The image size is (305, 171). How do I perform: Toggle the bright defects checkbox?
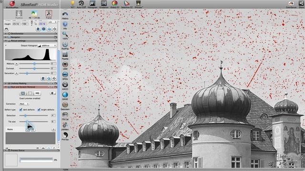click(39, 110)
